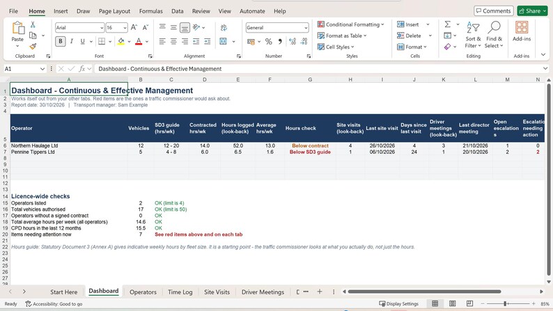Open the Time Log sheet tab

180,292
